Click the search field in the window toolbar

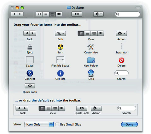127,14
